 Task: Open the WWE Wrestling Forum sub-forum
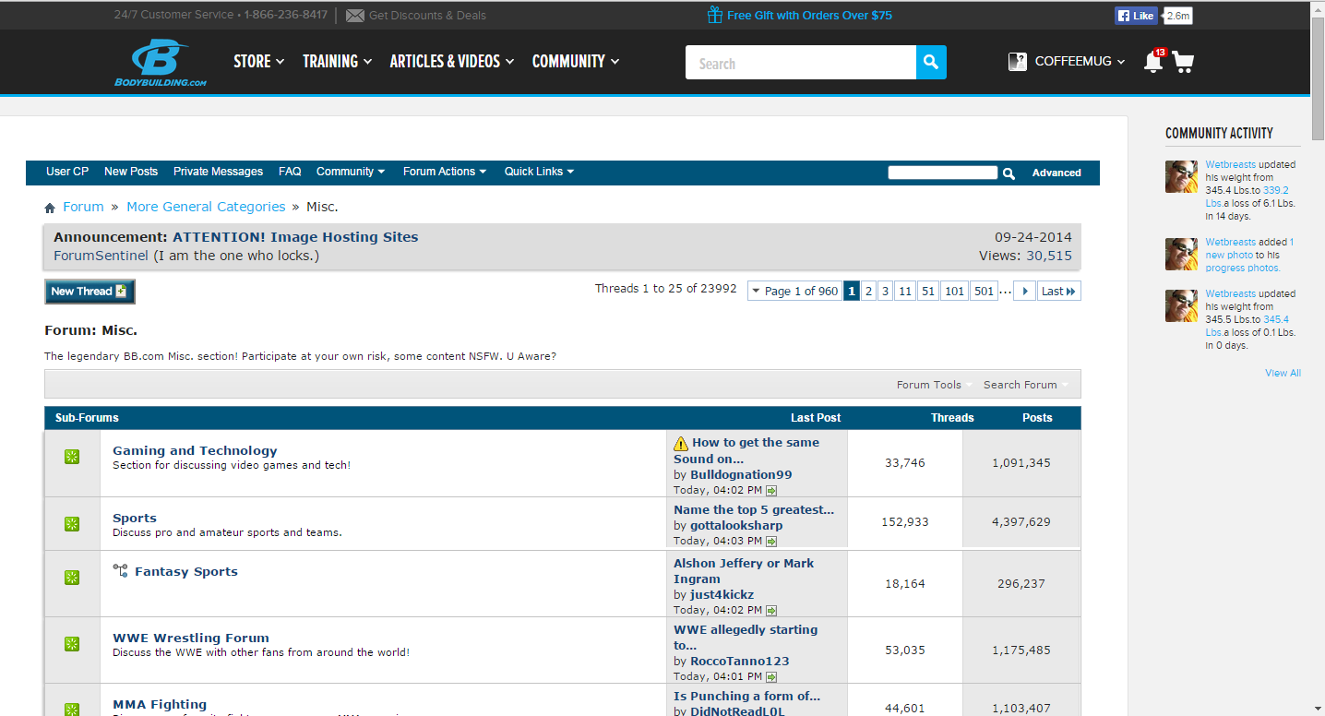tap(191, 638)
